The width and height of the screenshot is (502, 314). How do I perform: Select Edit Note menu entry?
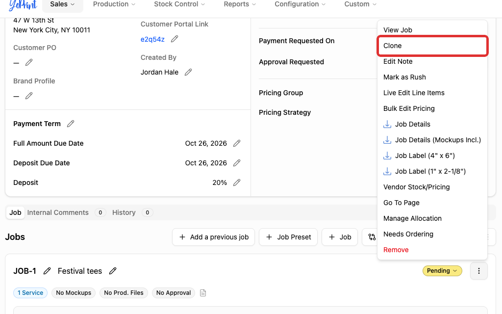[x=432, y=61]
